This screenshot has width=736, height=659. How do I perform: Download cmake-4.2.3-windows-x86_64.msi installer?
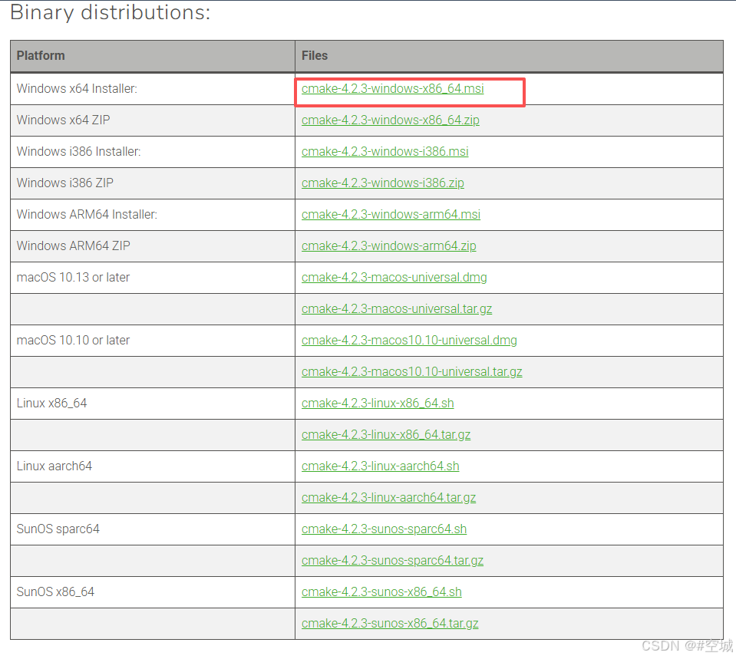coord(392,89)
